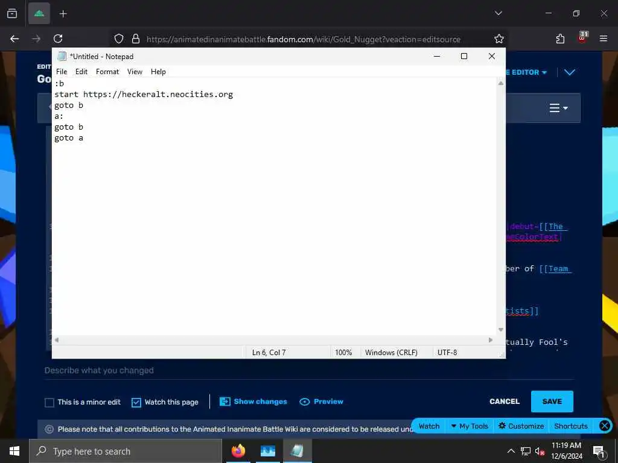This screenshot has width=618, height=463.
Task: Click Windows (CRLF) status entry
Action: click(x=391, y=352)
